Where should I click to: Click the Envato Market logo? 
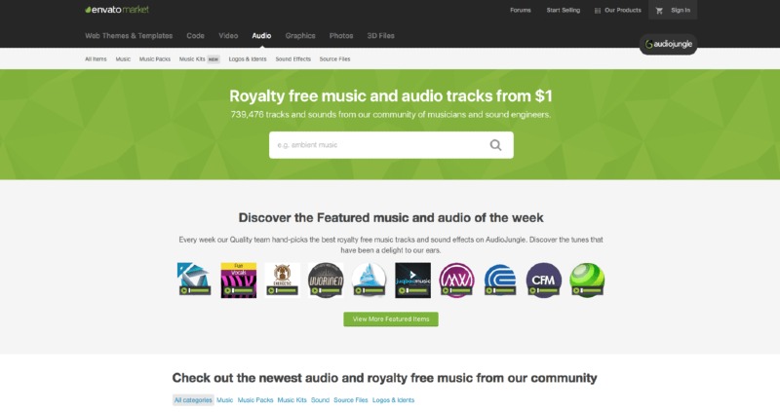point(117,10)
